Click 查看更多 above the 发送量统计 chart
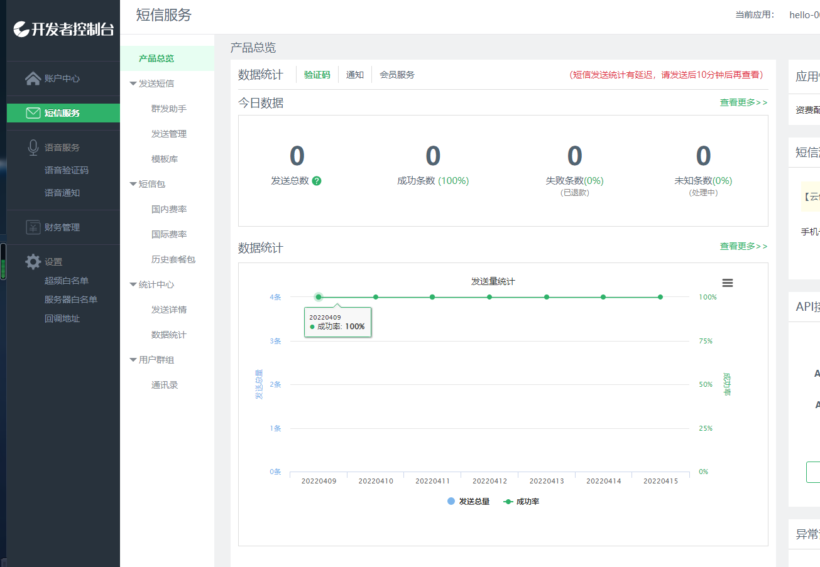Image resolution: width=820 pixels, height=567 pixels. click(x=743, y=246)
